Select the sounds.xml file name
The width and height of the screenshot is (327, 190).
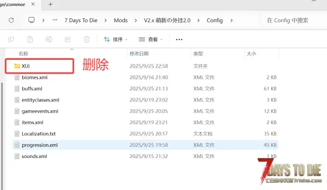[34, 156]
